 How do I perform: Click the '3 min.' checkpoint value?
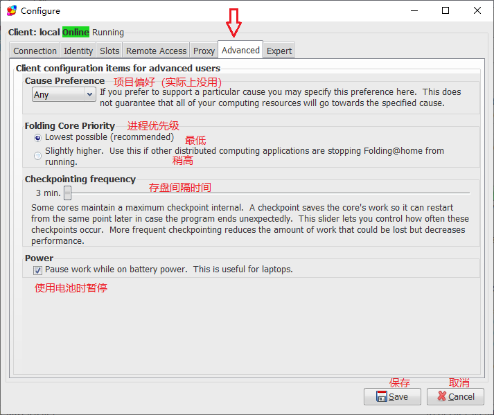[48, 193]
